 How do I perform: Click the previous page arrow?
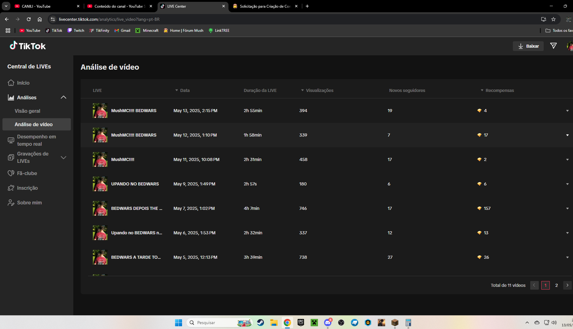(534, 285)
